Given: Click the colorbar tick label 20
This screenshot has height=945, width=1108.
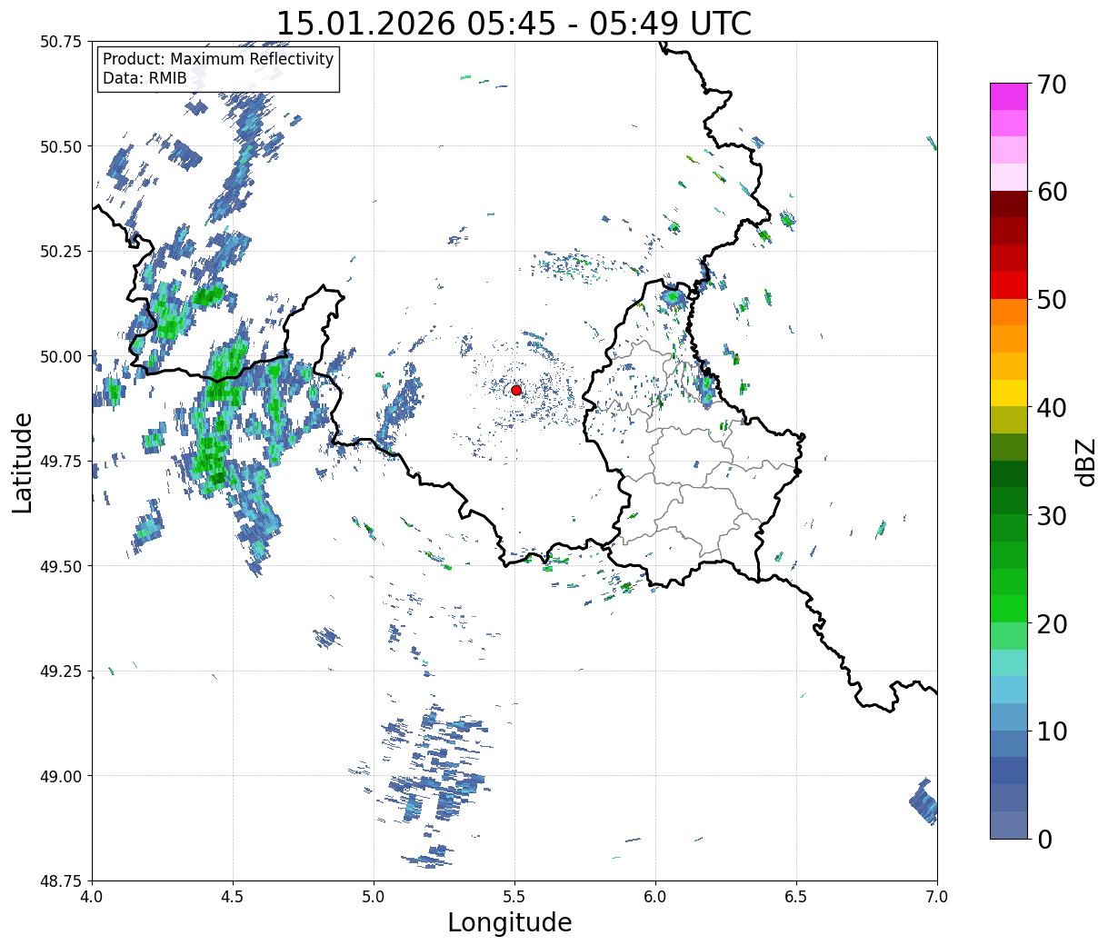Looking at the screenshot, I should 1052,624.
